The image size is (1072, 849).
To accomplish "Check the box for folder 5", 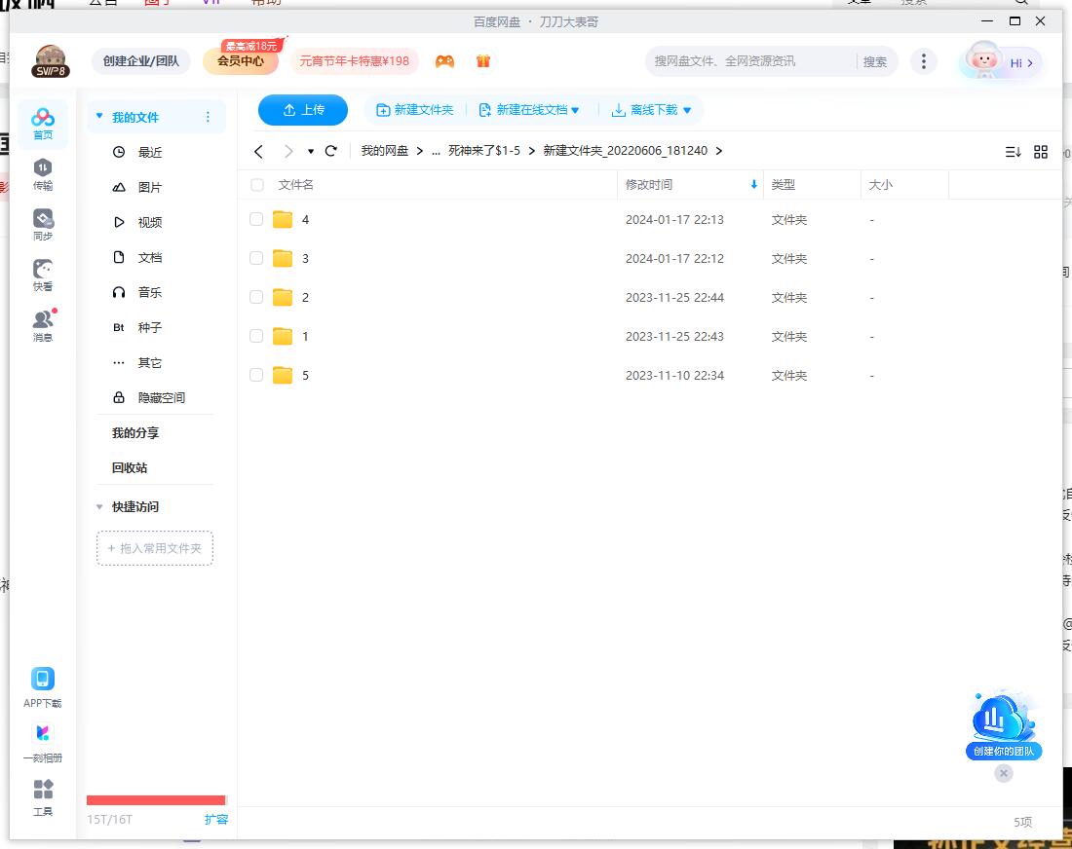I will click(256, 375).
